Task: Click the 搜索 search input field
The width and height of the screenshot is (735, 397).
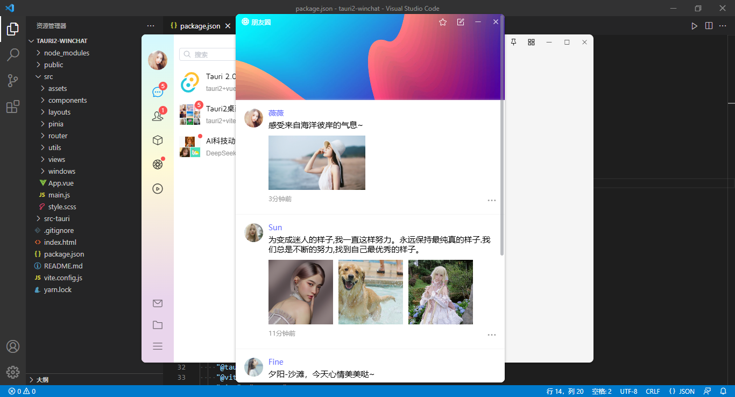Action: (x=210, y=54)
